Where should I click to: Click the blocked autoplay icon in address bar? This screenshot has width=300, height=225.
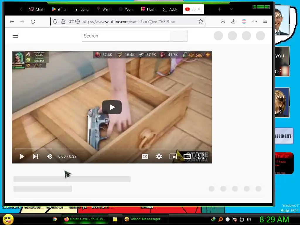(x=77, y=22)
